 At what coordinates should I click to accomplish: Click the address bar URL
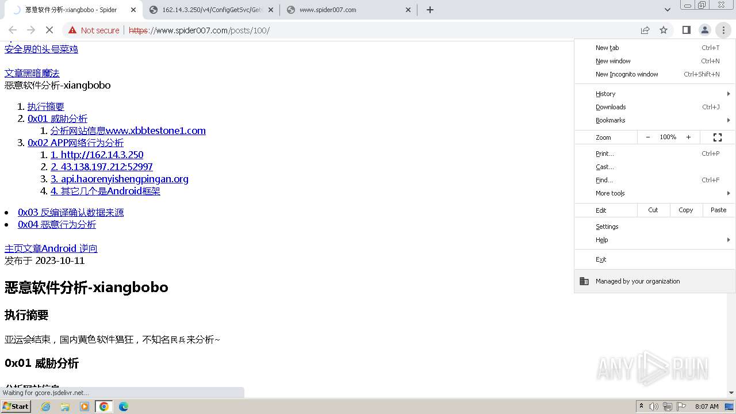coord(199,30)
